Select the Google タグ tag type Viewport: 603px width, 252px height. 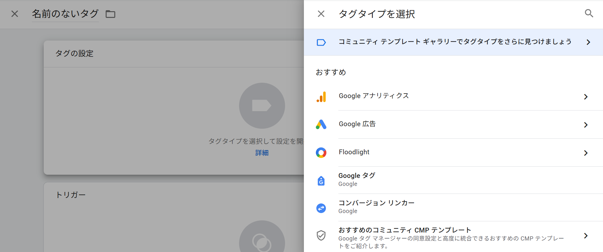pos(357,176)
